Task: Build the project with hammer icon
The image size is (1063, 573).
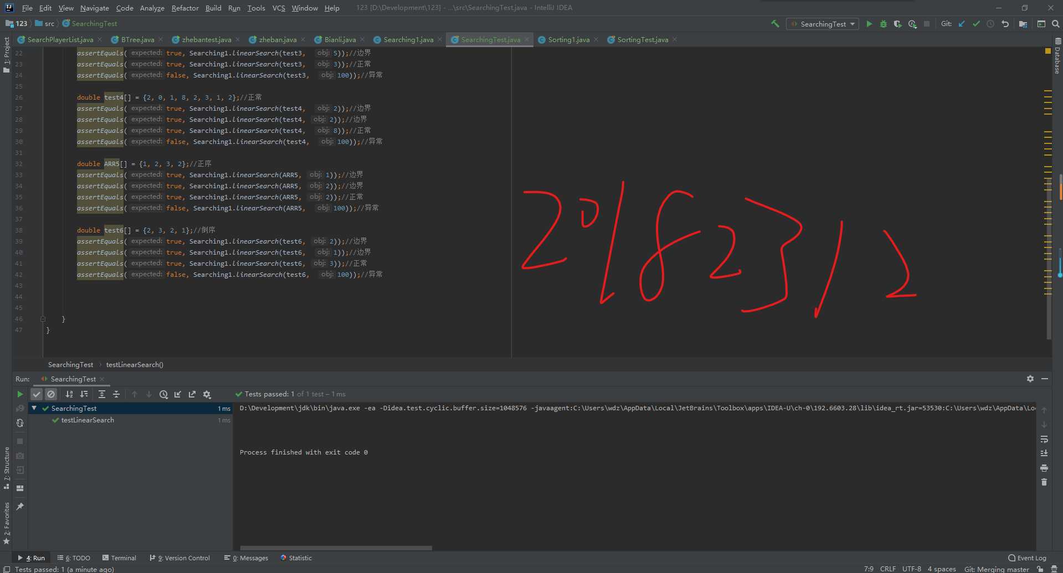Action: click(775, 24)
